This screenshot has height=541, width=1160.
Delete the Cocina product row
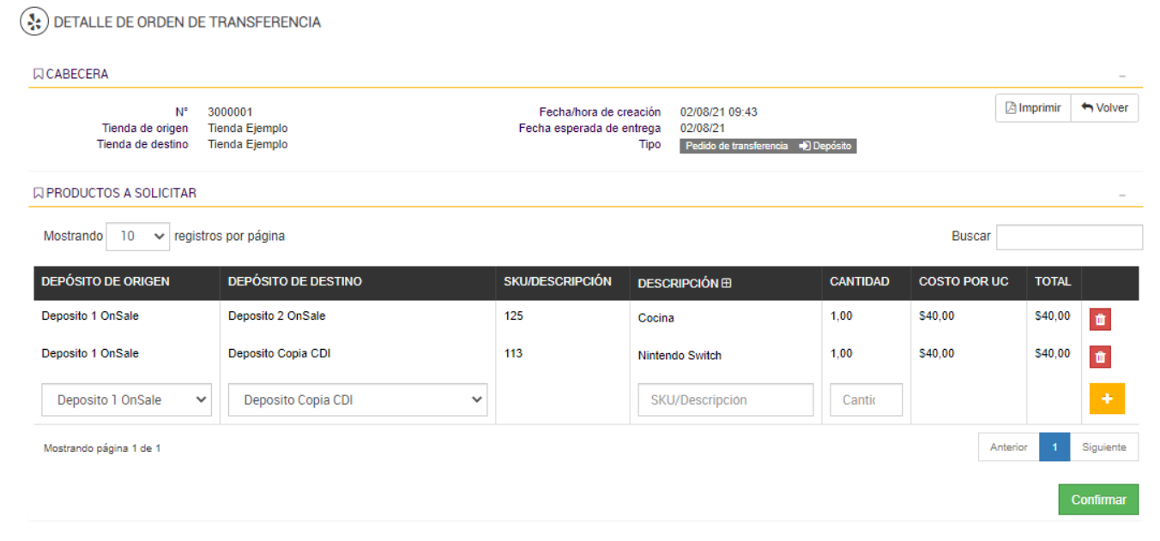(x=1100, y=320)
